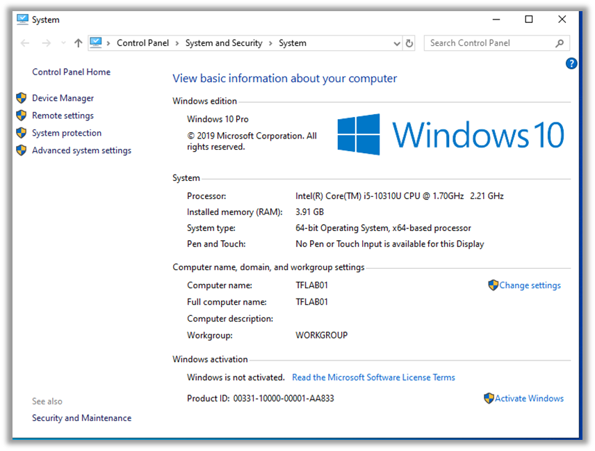Maximize the System window
The height and width of the screenshot is (451, 595).
point(528,19)
